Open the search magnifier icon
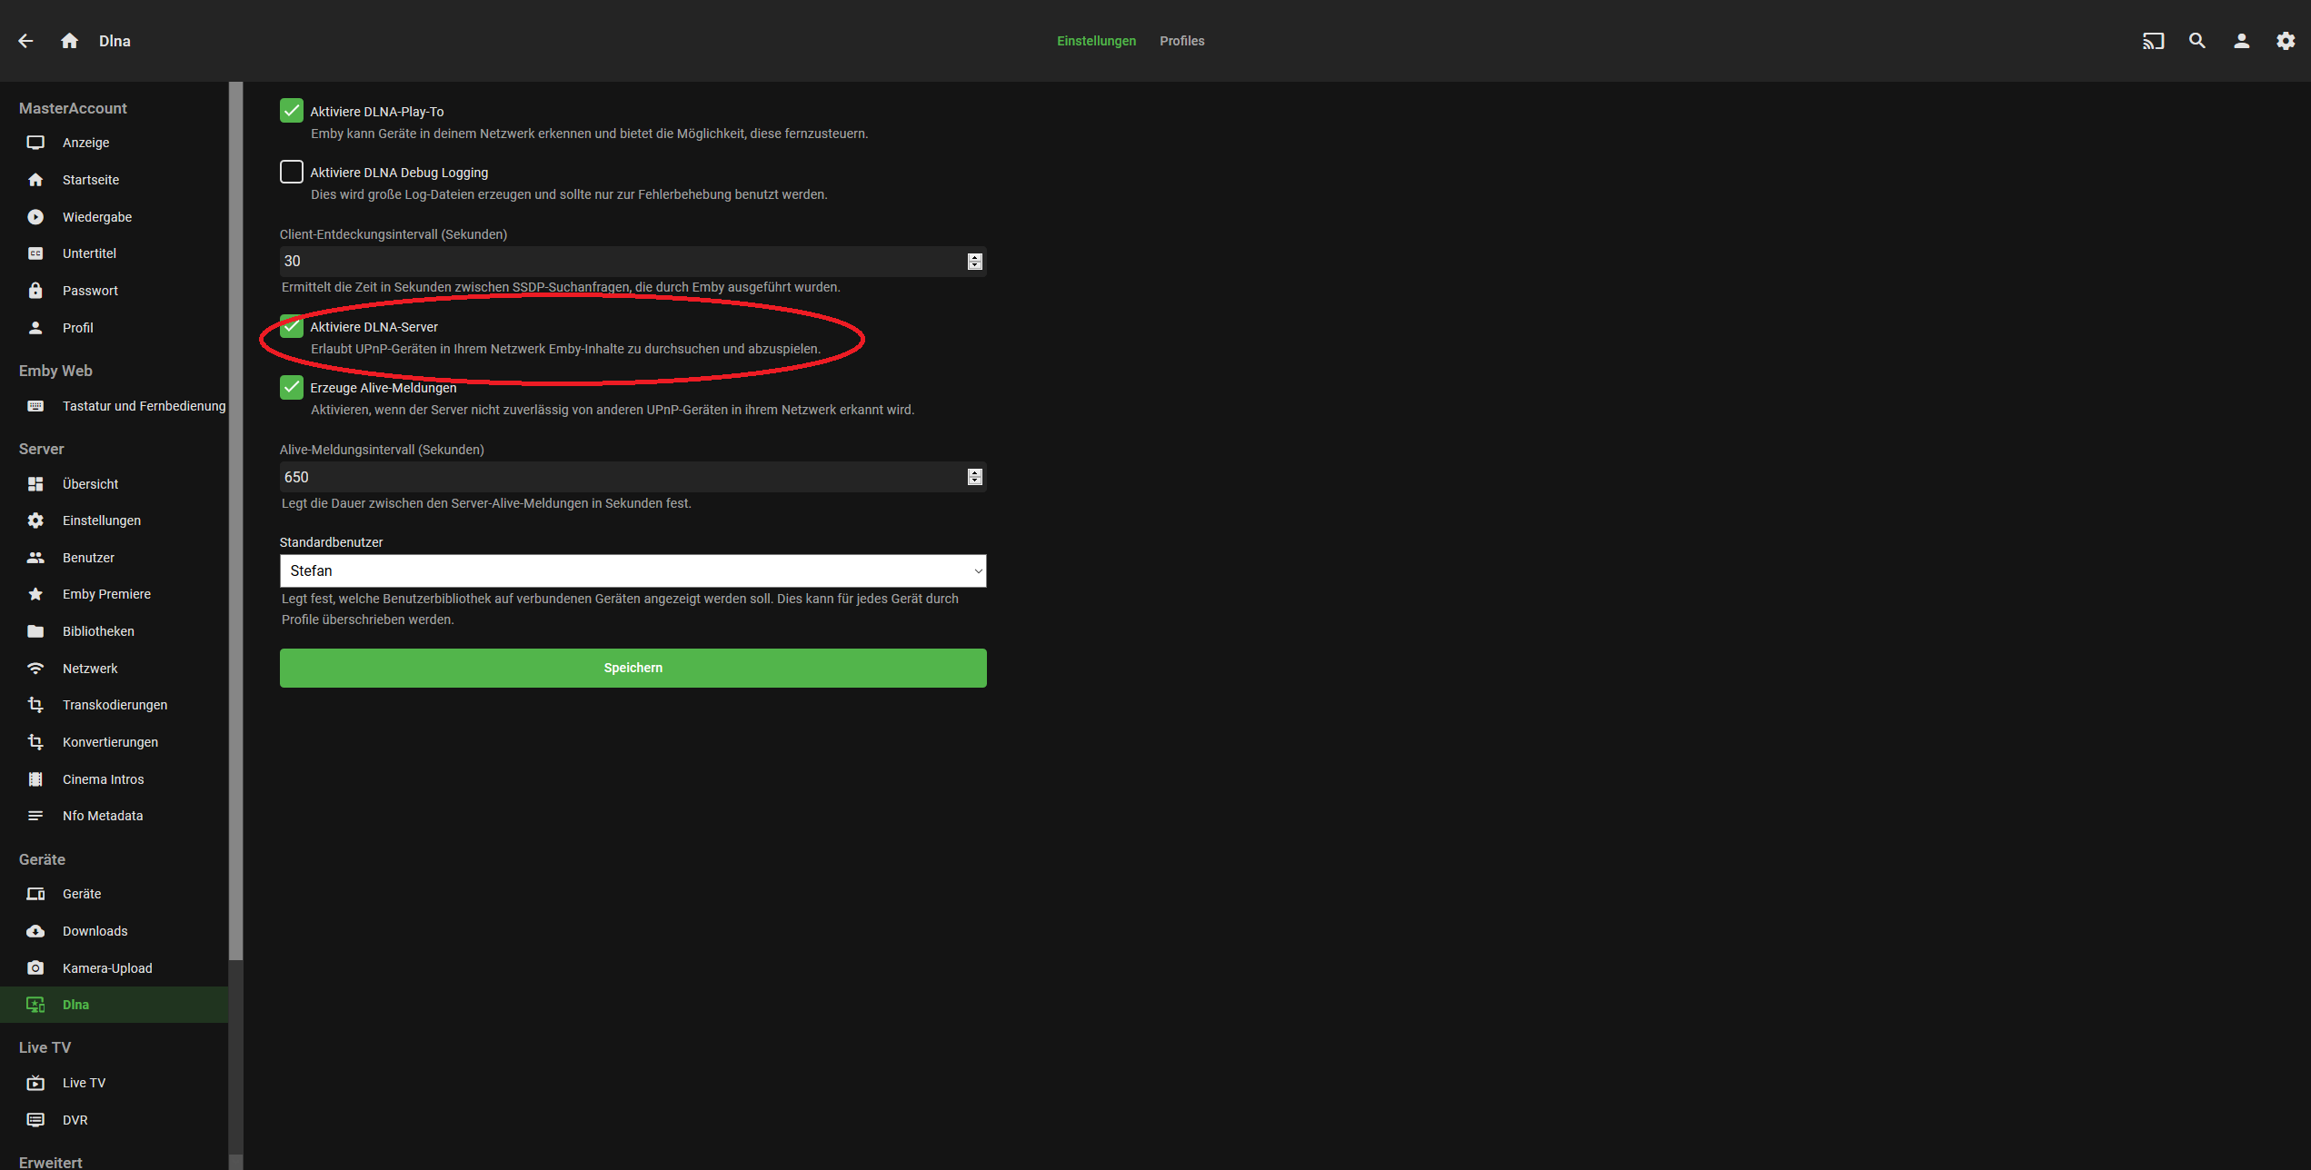Screen dimensions: 2311x1170 [2197, 41]
